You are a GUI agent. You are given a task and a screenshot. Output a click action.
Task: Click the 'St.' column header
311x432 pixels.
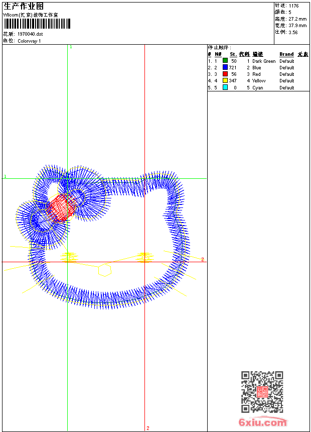[x=233, y=54]
